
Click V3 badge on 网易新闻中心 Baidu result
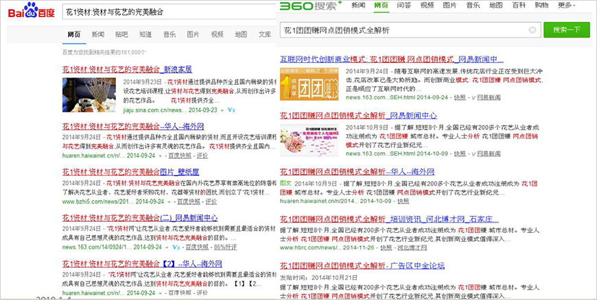pyautogui.click(x=177, y=247)
